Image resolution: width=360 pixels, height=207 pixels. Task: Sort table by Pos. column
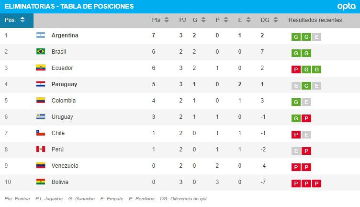point(16,20)
